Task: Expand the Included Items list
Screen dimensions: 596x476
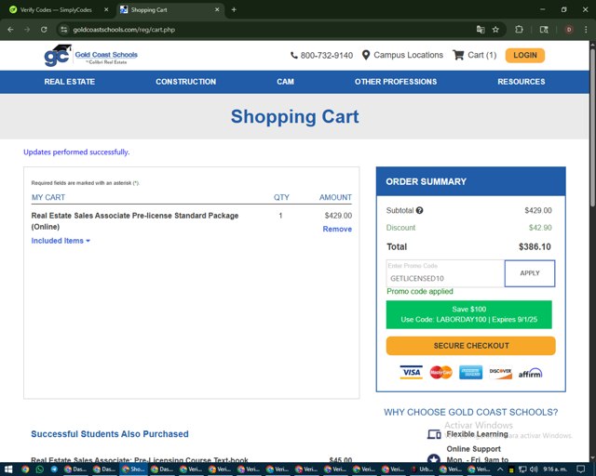Action: tap(61, 241)
